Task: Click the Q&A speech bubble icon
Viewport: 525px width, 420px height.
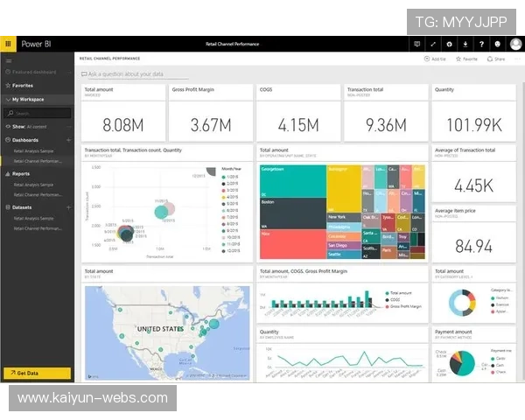Action: pyautogui.click(x=84, y=74)
